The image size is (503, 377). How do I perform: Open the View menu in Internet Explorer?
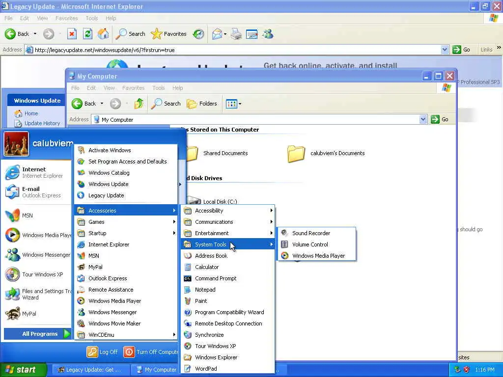[x=42, y=18]
